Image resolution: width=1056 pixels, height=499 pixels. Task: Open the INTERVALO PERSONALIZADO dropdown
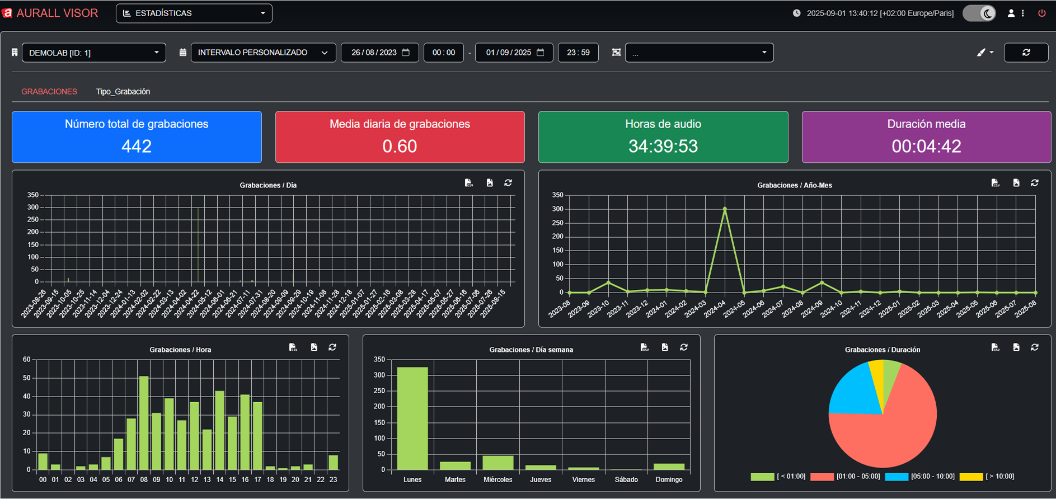click(x=263, y=53)
